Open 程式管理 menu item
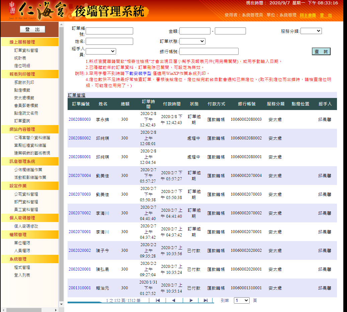This screenshot has width=347, height=312. (x=22, y=267)
